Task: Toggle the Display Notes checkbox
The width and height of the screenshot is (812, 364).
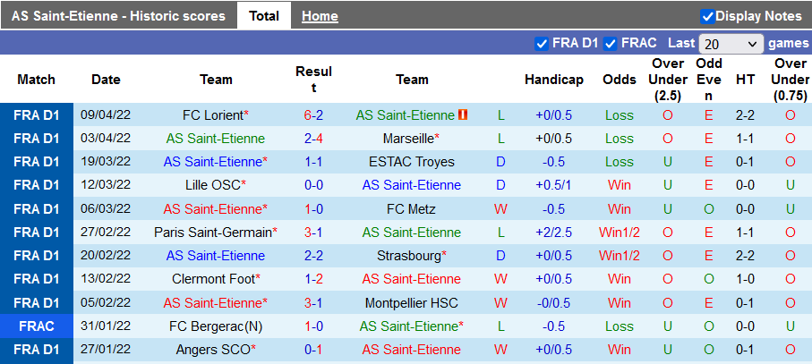Action: coord(707,16)
